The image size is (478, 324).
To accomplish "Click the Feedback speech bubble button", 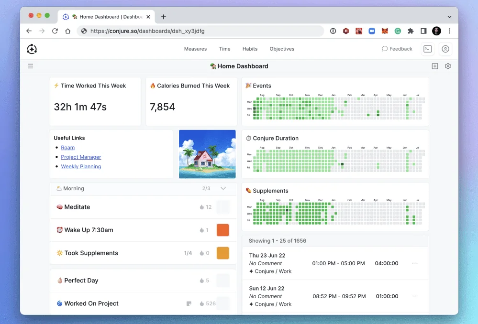I will click(x=397, y=49).
